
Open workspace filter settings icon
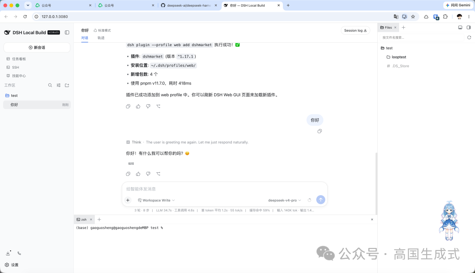coord(58,85)
